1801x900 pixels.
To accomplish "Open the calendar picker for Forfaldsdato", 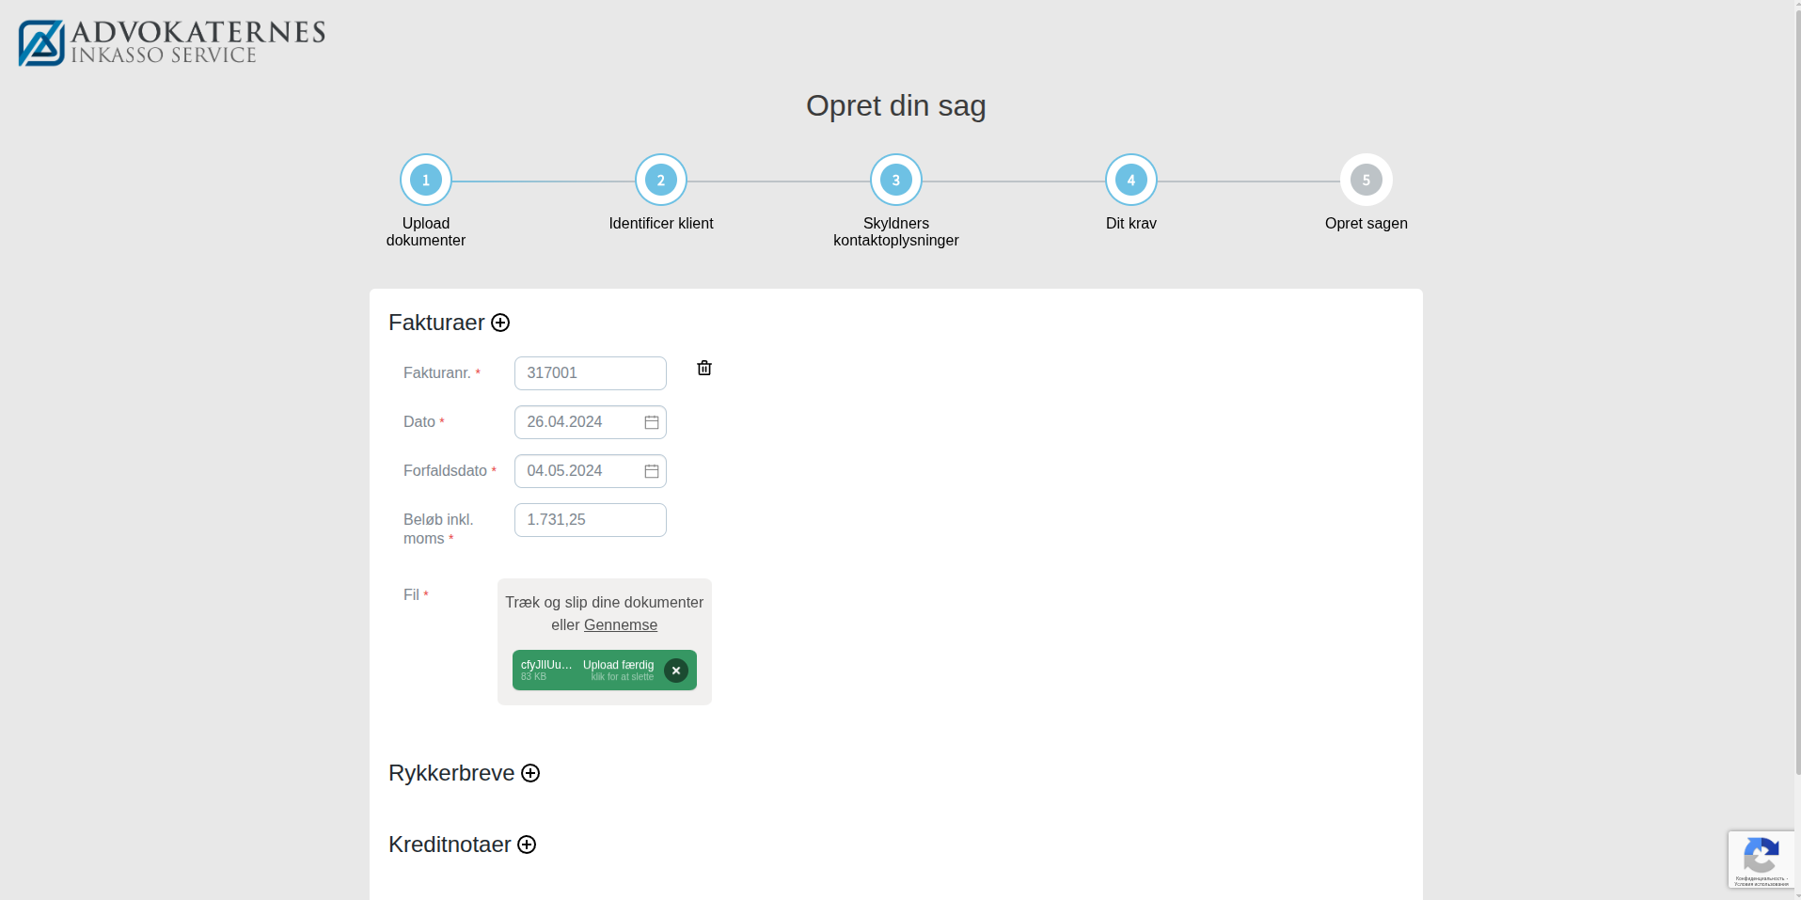I will coord(652,471).
